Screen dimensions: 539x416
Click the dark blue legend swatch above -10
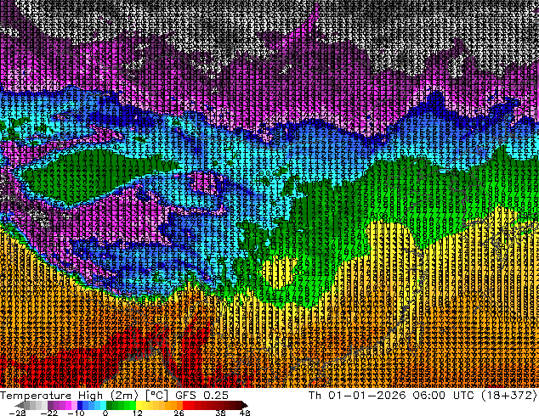(80, 405)
